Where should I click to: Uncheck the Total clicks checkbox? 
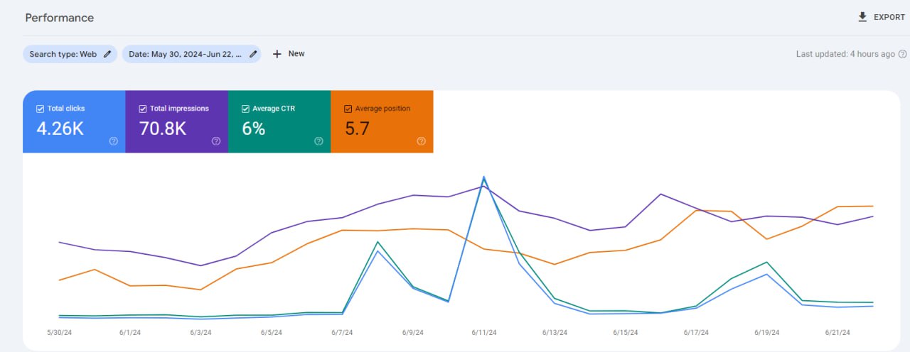pos(40,109)
